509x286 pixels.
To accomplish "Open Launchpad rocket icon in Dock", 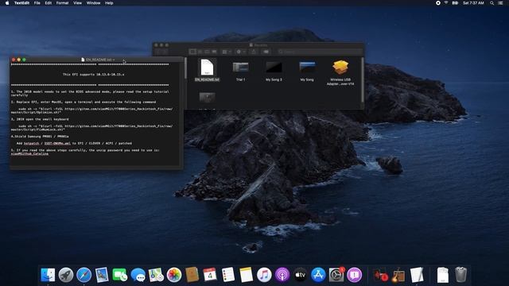I will pos(66,275).
